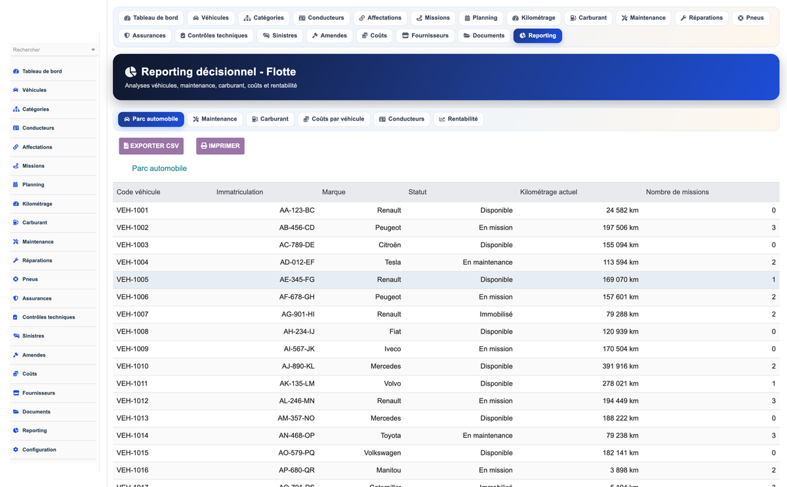Image resolution: width=787 pixels, height=487 pixels.
Task: Click the pie chart icon in the page header
Action: [x=131, y=71]
